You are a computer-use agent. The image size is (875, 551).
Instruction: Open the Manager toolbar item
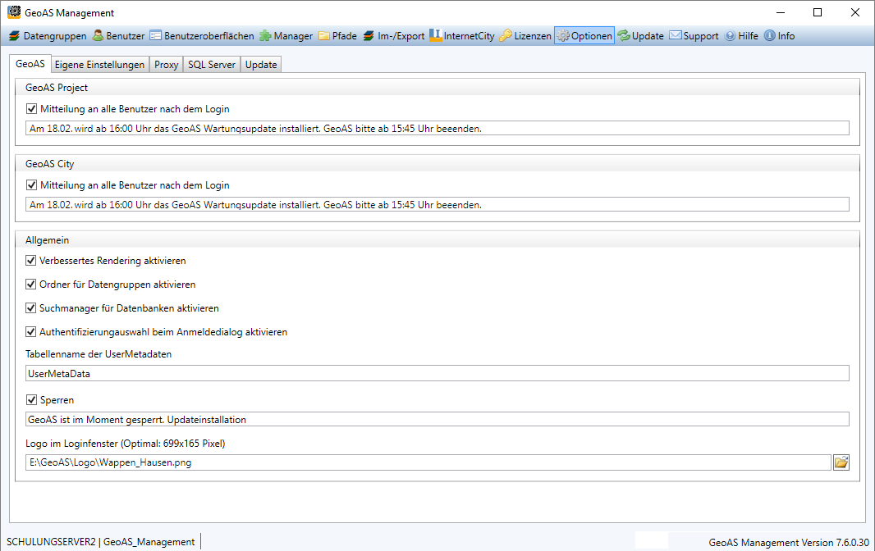(286, 36)
